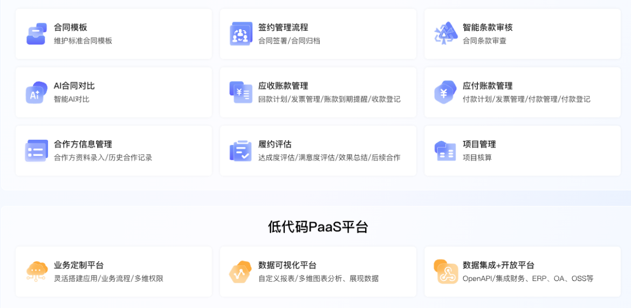Viewport: 631px width, 308px height.
Task: Click the 项目管理 icon
Action: pos(445,150)
